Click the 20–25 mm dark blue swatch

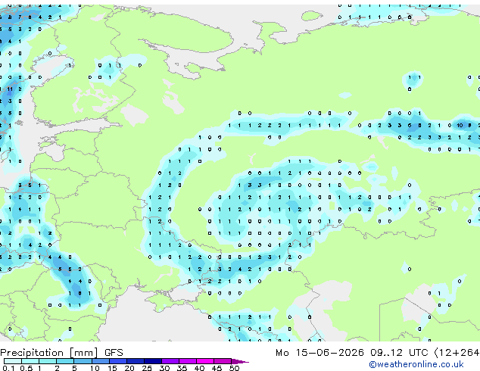tap(136, 361)
